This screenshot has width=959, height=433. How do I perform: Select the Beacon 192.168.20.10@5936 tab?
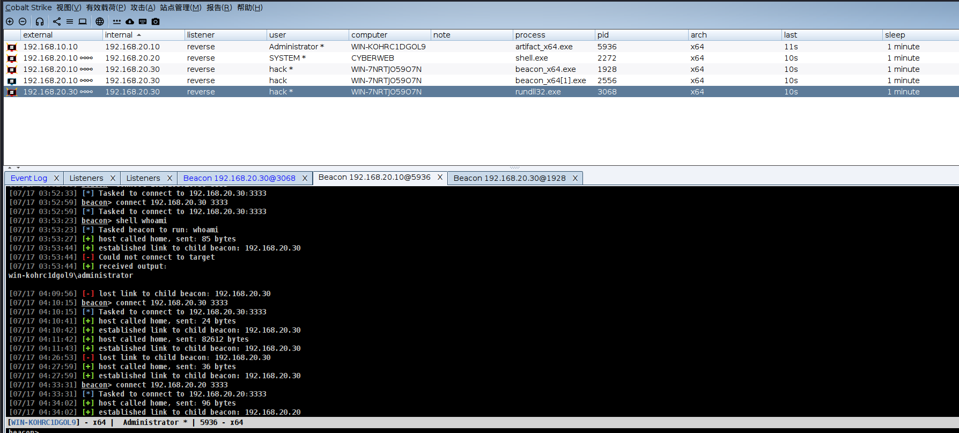pos(374,177)
